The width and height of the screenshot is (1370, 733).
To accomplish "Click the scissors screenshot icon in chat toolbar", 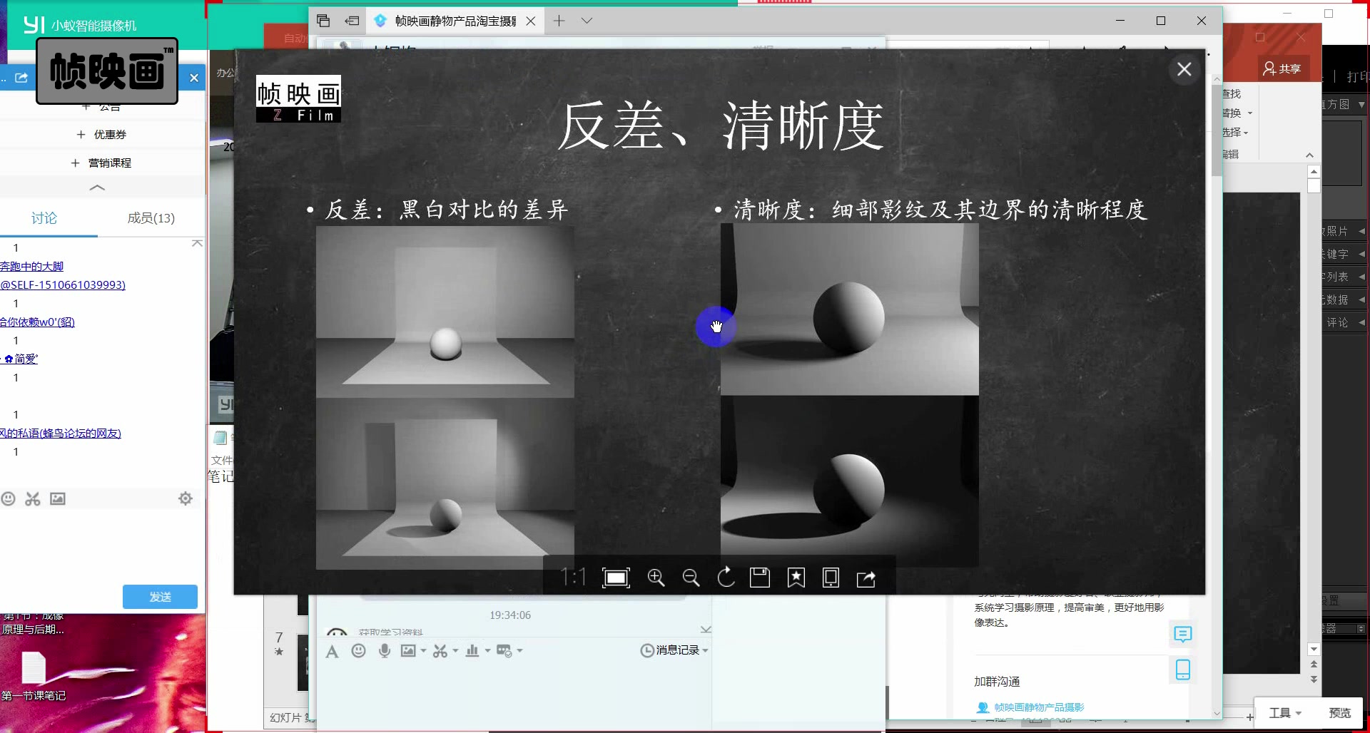I will (440, 650).
